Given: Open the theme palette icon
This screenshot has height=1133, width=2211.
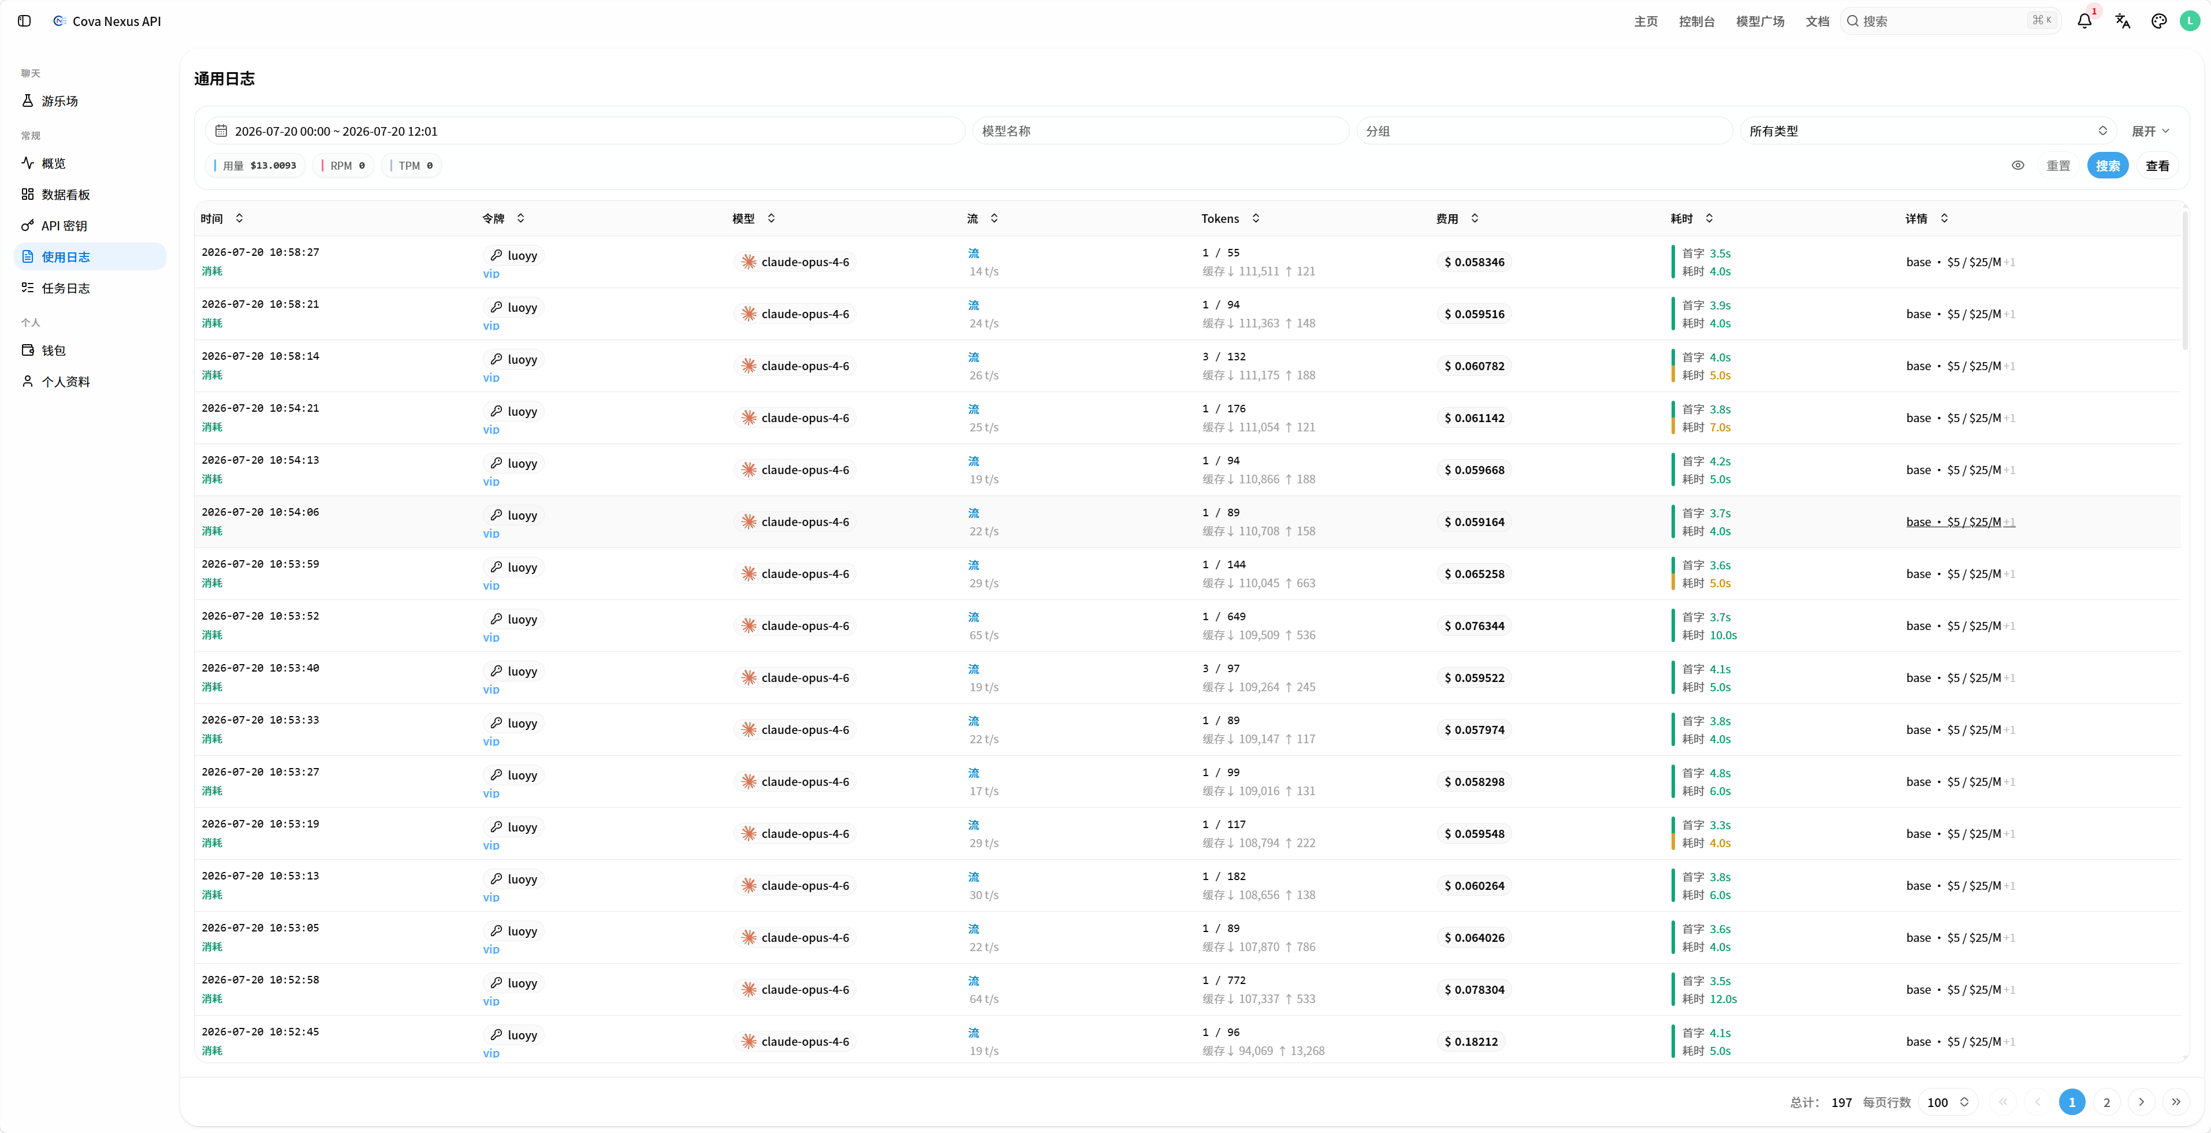Looking at the screenshot, I should tap(2160, 21).
